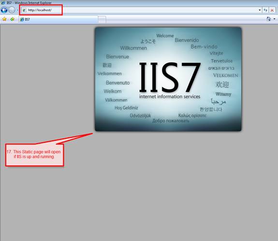
Task: Click the red step 17 annotation box
Action: tap(35, 155)
